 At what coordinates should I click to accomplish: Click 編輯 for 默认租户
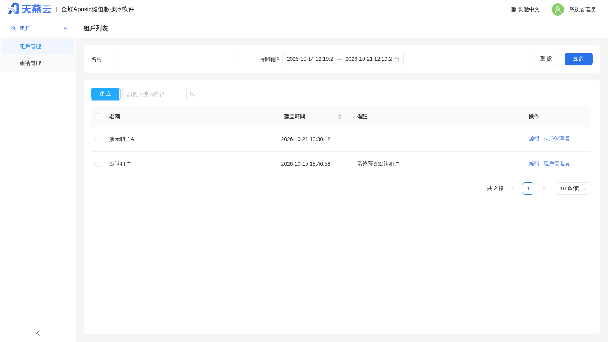(534, 164)
